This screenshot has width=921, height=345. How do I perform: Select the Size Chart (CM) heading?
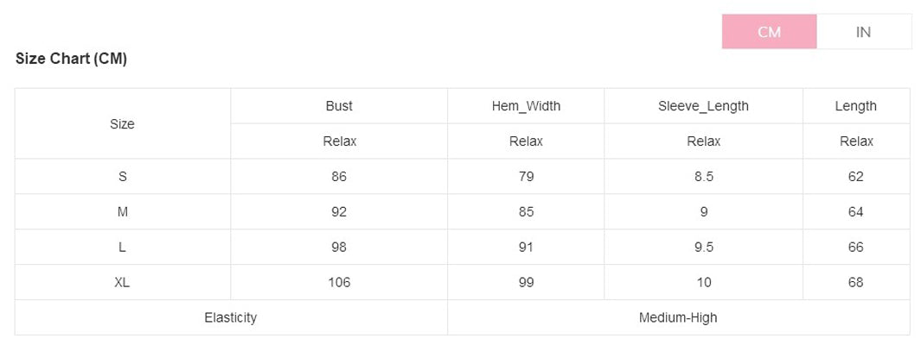coord(71,59)
